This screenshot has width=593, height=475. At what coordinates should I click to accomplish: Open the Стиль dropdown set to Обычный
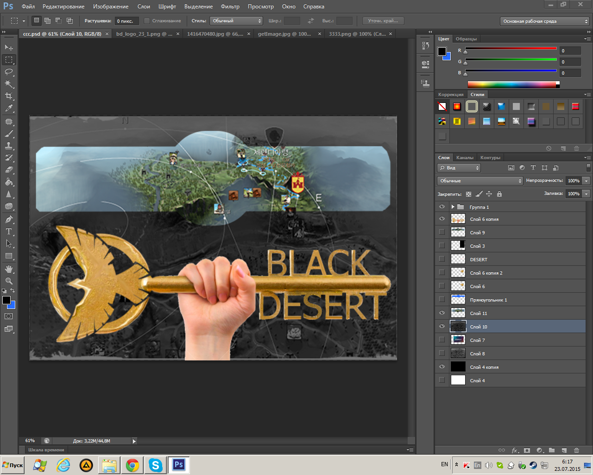[x=236, y=21]
